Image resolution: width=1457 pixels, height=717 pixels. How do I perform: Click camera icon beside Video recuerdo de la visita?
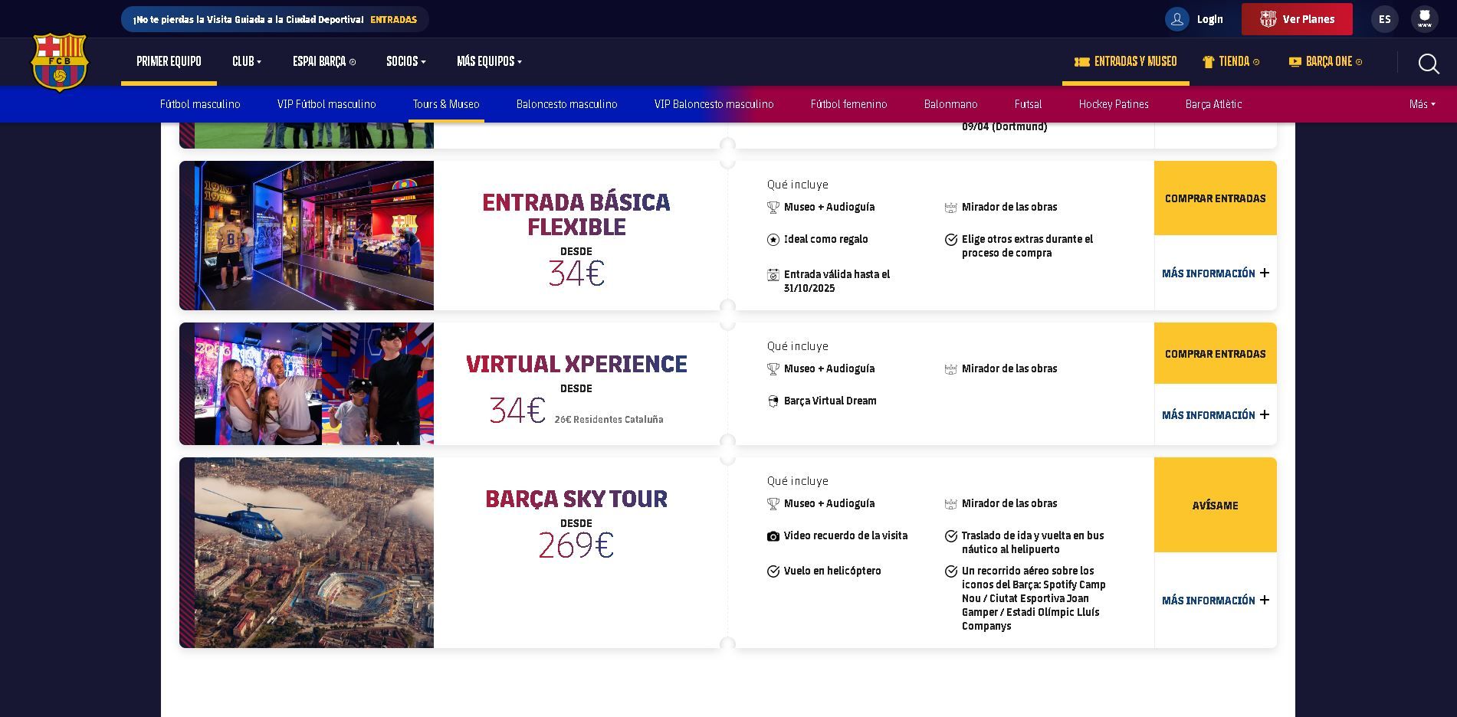(773, 536)
